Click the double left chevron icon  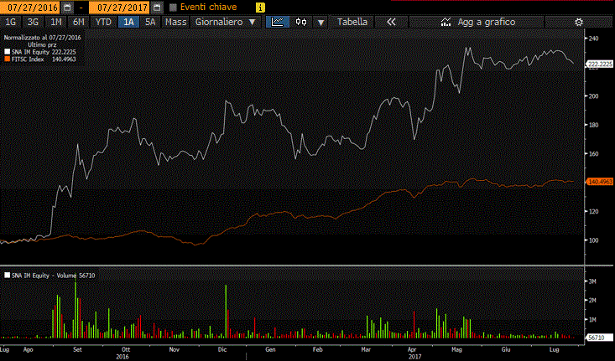coord(391,22)
